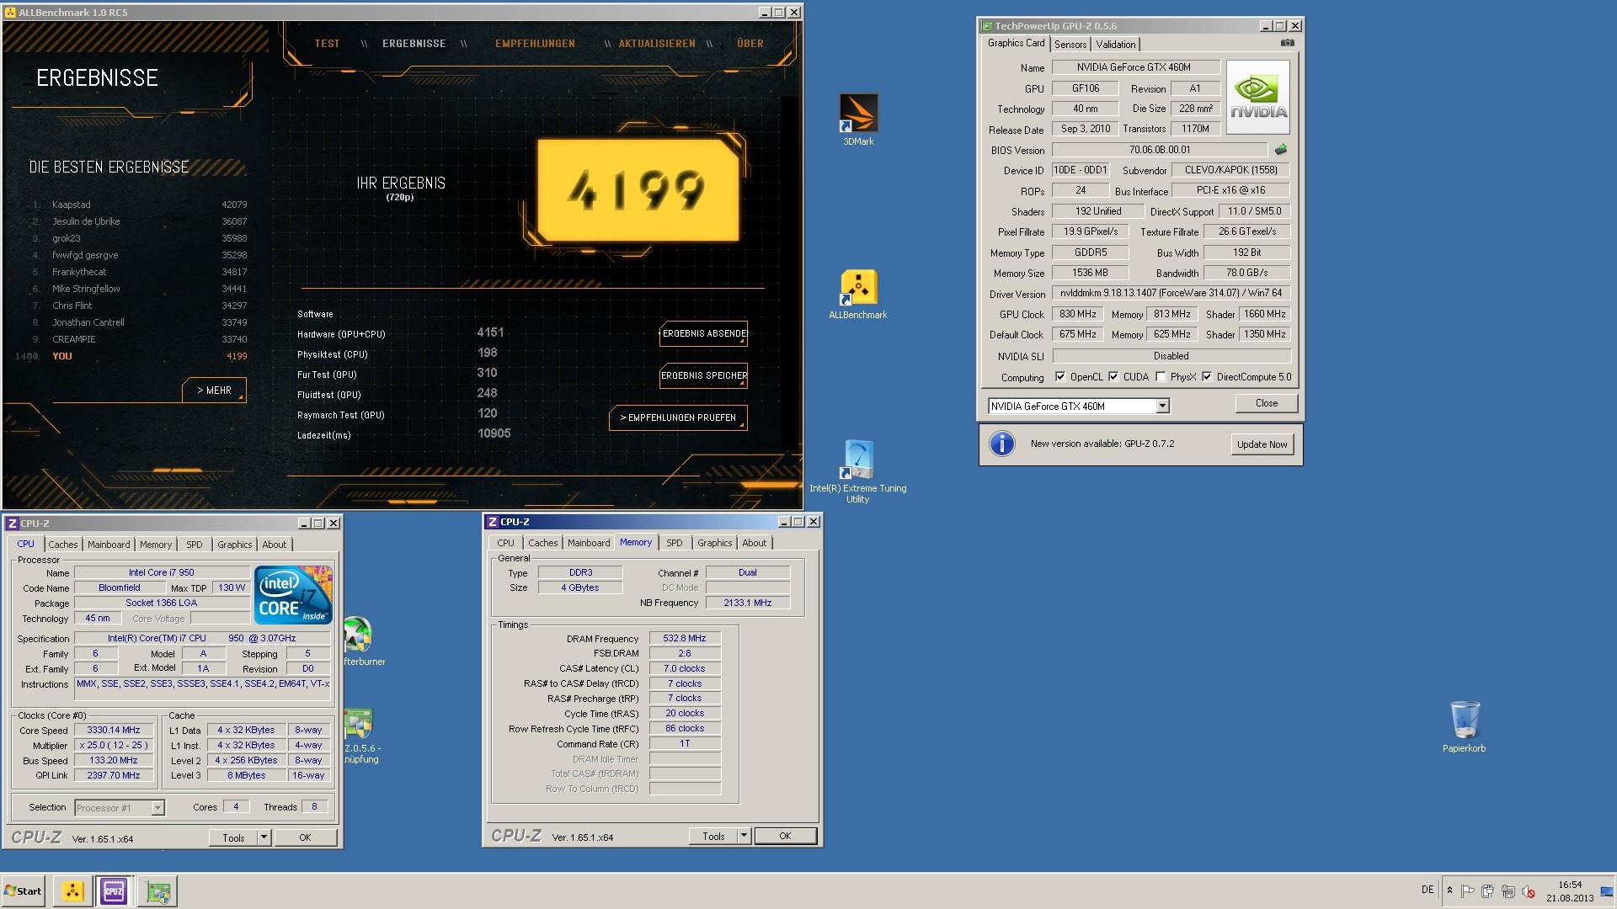Click the GPU-Z screenshot camera icon
This screenshot has width=1617, height=909.
coord(1287,43)
